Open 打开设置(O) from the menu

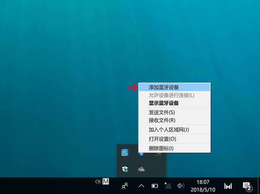(x=162, y=139)
